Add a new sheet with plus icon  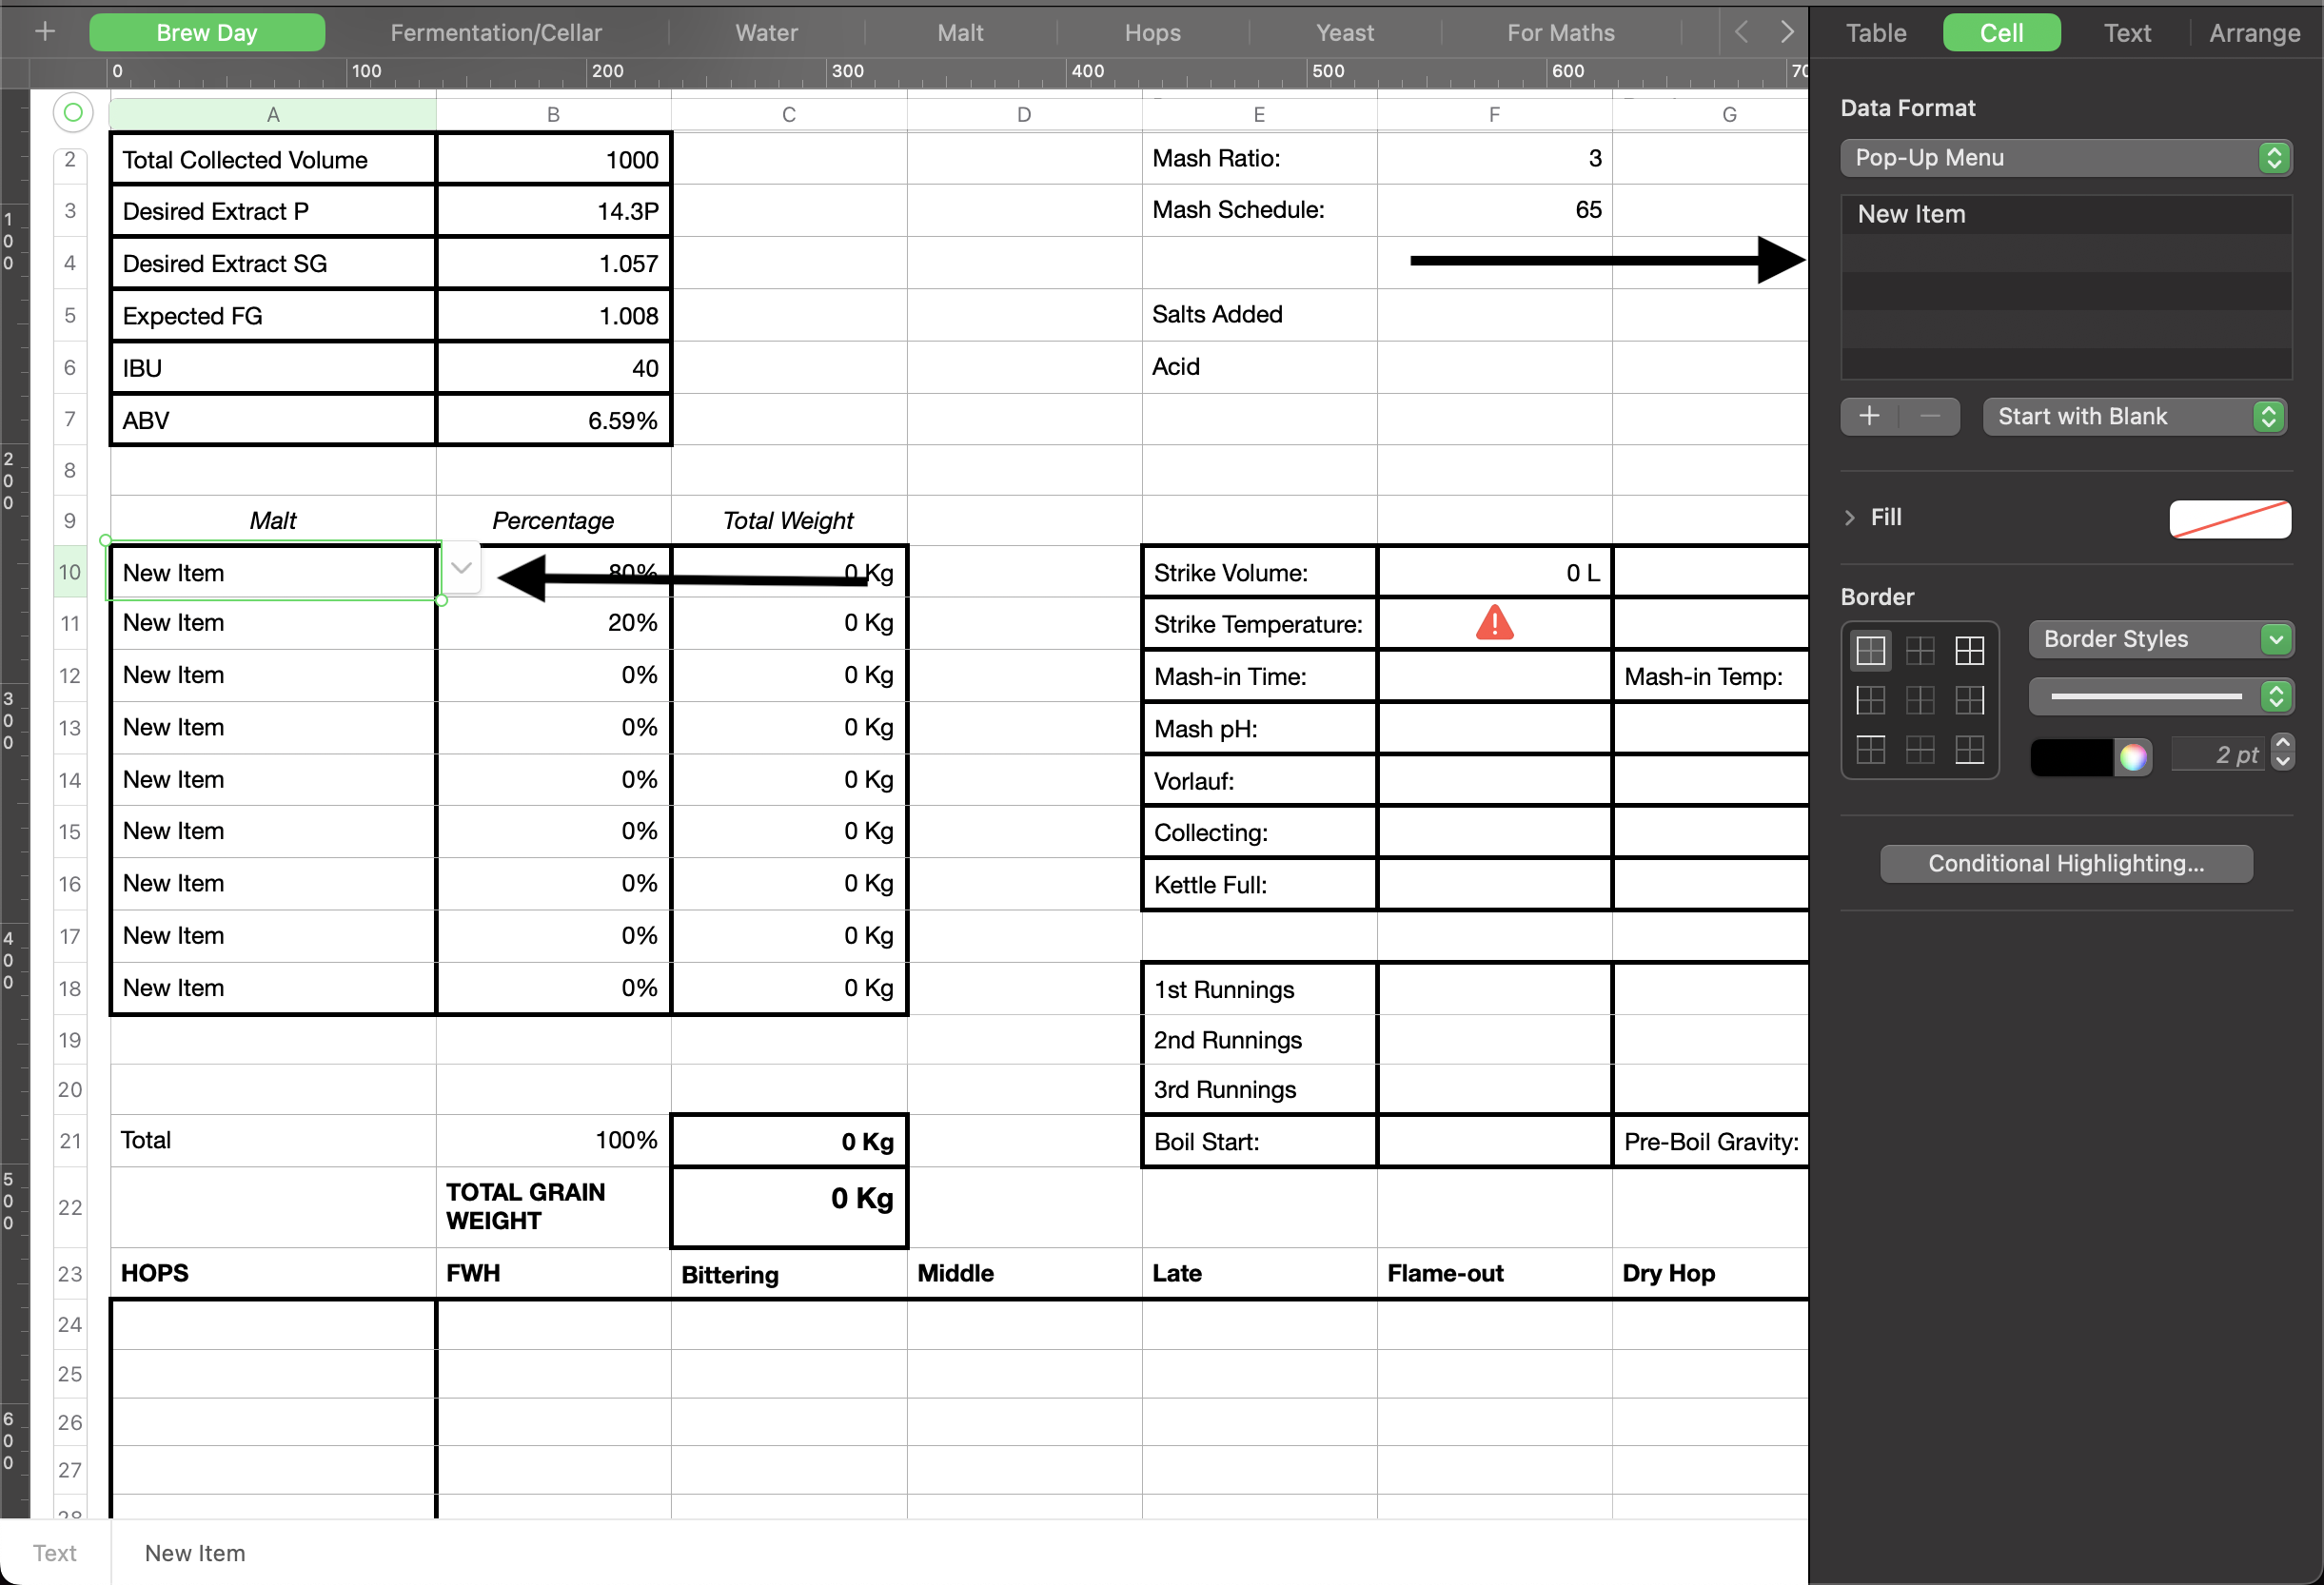[45, 32]
